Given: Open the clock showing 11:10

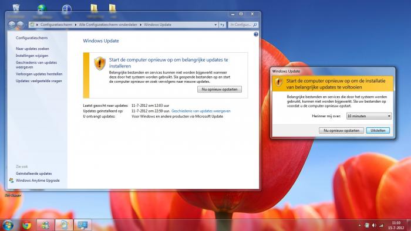Looking at the screenshot, I should coord(396,223).
